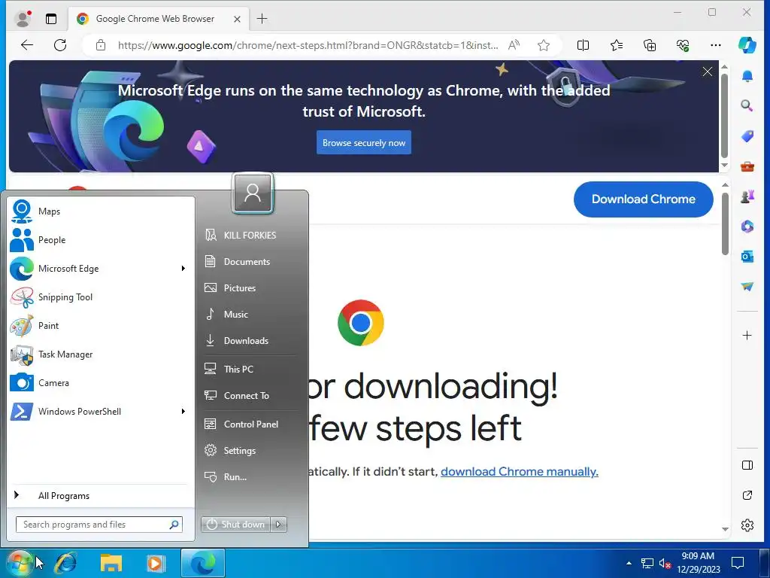Start the Snipping Tool
The image size is (770, 578).
tap(101, 297)
